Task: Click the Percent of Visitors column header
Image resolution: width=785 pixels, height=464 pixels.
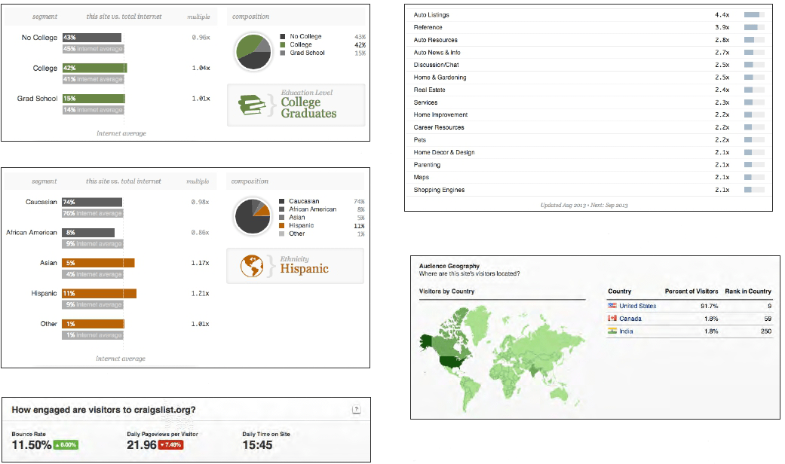Action: [691, 292]
